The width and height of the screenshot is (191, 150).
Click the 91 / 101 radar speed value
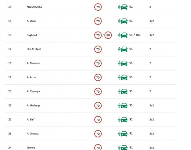pos(135,35)
